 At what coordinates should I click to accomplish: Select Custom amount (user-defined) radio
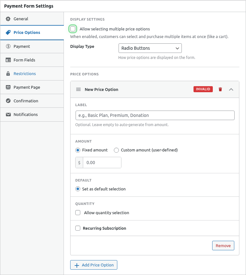[116, 150]
